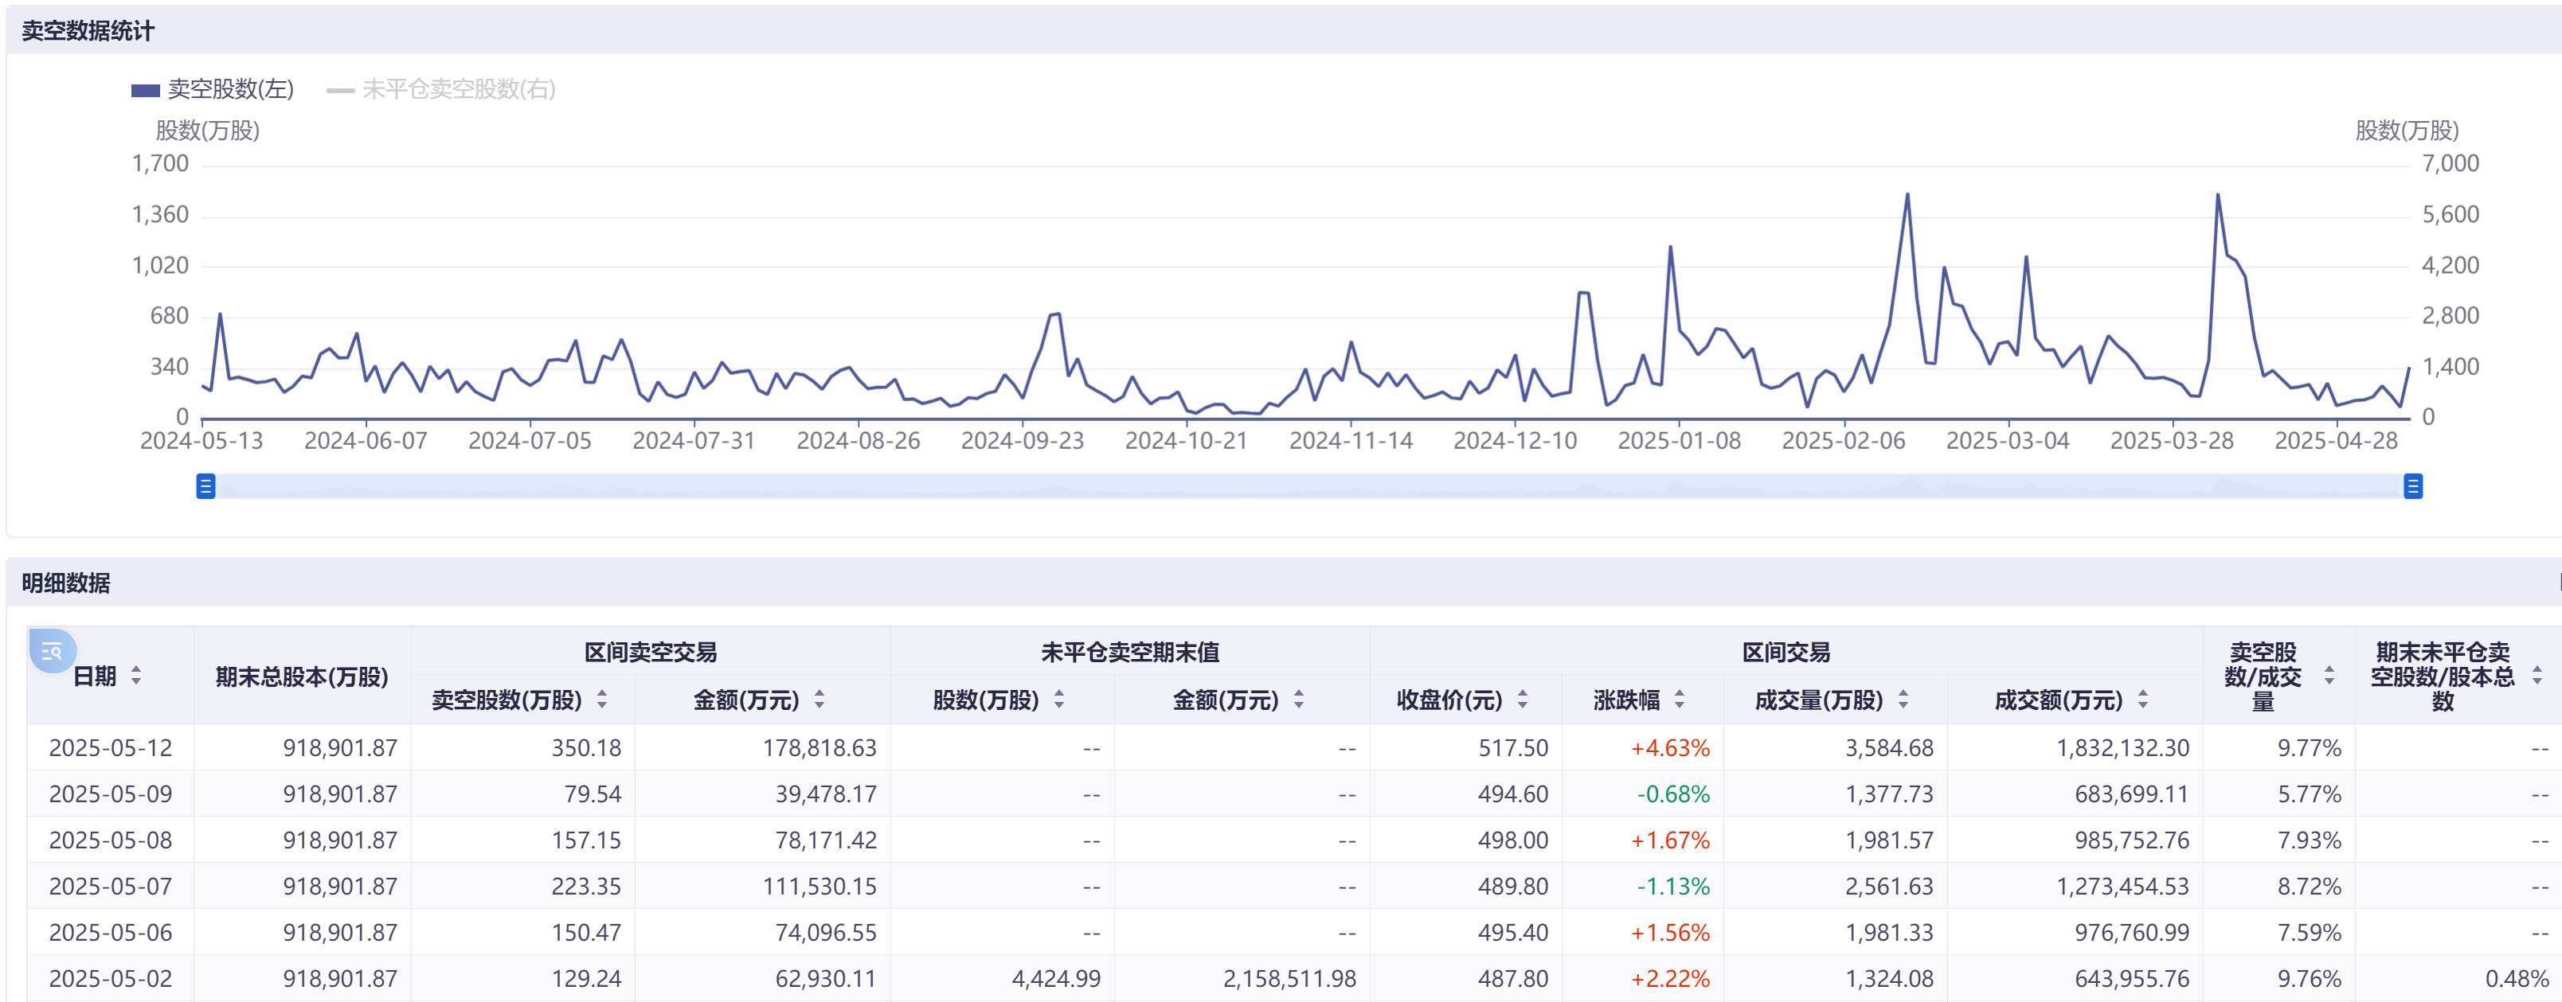2562x1002 pixels.
Task: Click the sort icon next to 收盘价(元)
Action: 1524,700
